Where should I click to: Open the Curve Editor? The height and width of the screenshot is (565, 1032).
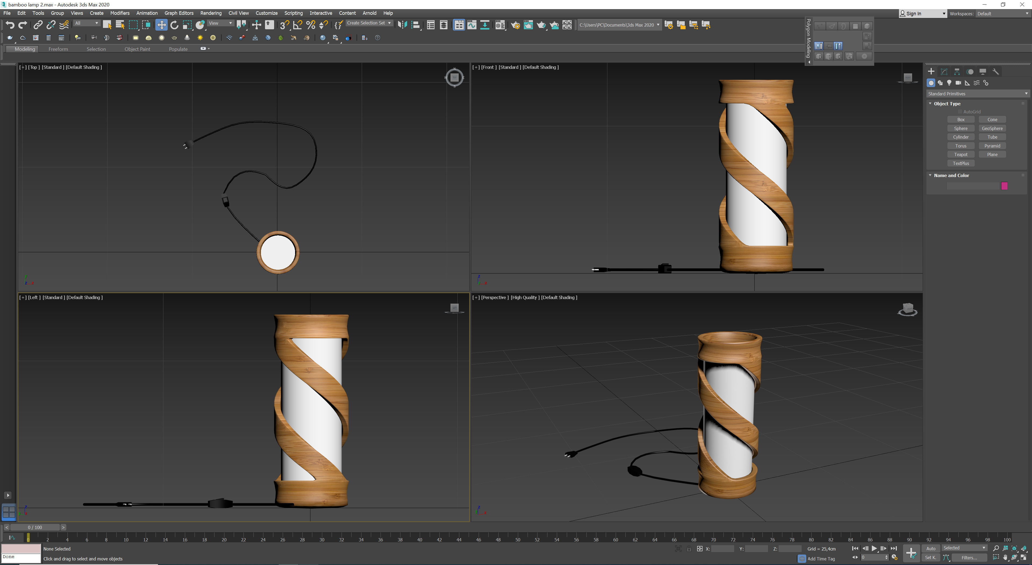coord(472,25)
